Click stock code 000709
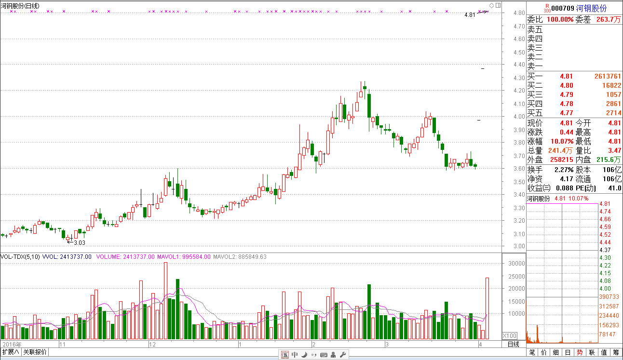The height and width of the screenshot is (360, 623). click(563, 9)
